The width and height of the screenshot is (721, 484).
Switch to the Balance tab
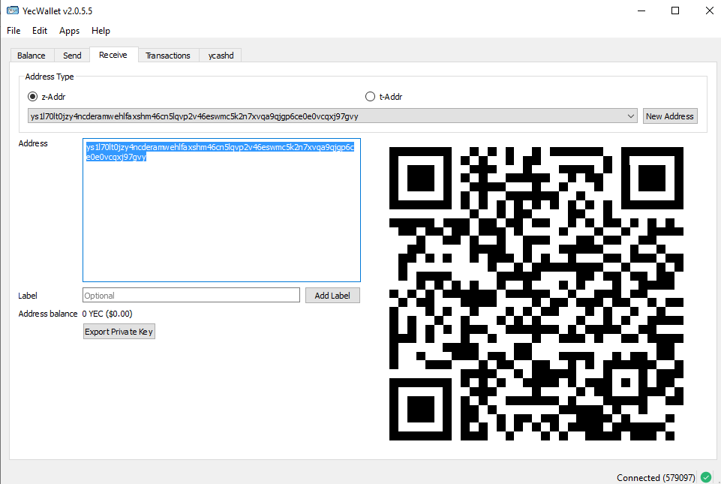(x=32, y=55)
